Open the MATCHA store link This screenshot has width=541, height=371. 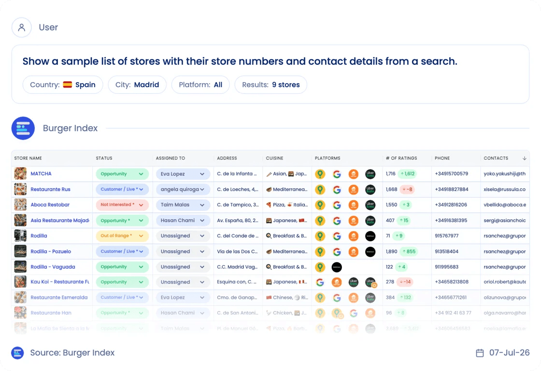point(41,174)
